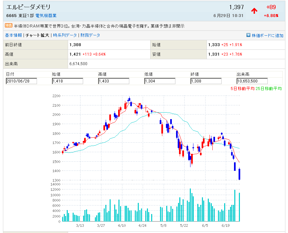Click the timestamp 6月29日 10:31

pyautogui.click(x=228, y=16)
